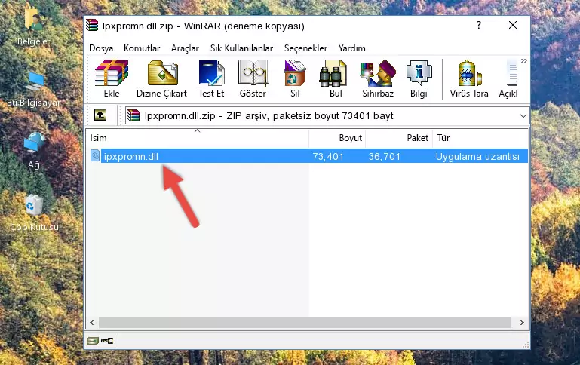Click the horizontal scrollbar thumb
Screen dimensions: 580x365
[x=305, y=322]
